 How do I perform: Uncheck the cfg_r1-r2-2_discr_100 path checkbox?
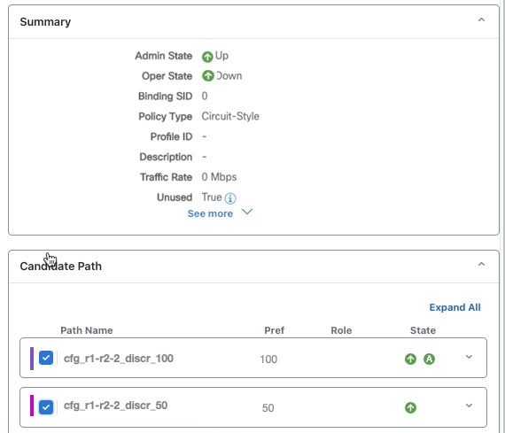tap(46, 358)
